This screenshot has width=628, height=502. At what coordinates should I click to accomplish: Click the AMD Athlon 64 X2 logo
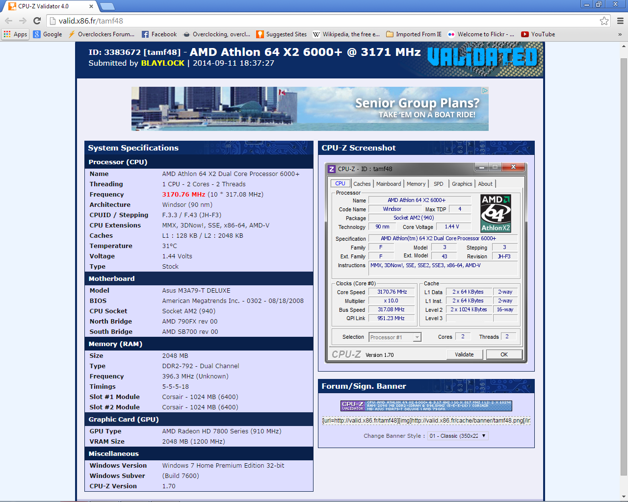(x=496, y=213)
